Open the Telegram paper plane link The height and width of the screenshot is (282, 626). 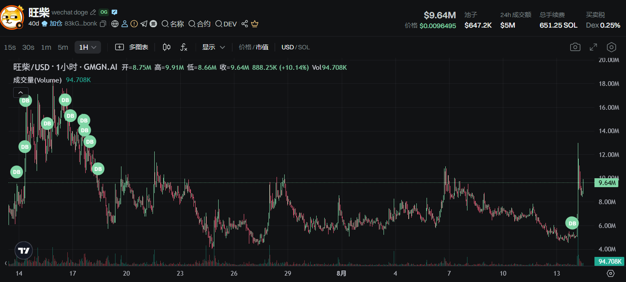click(144, 24)
